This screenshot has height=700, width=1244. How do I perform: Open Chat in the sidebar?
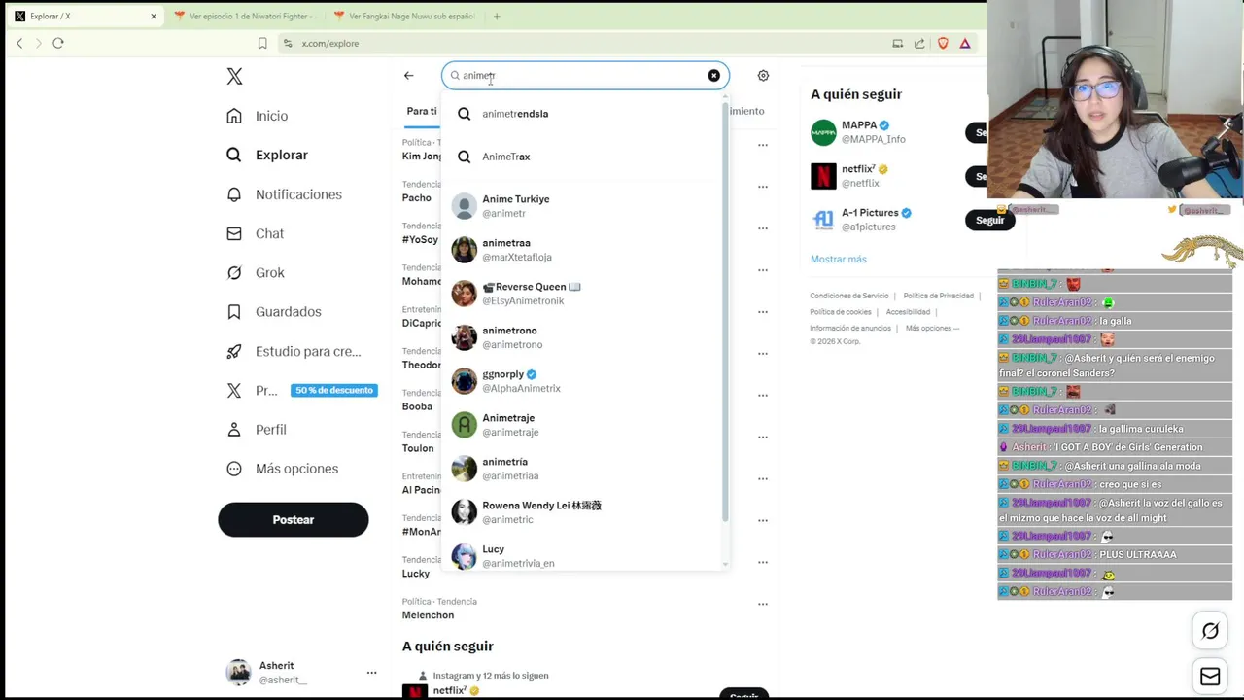tap(255, 233)
